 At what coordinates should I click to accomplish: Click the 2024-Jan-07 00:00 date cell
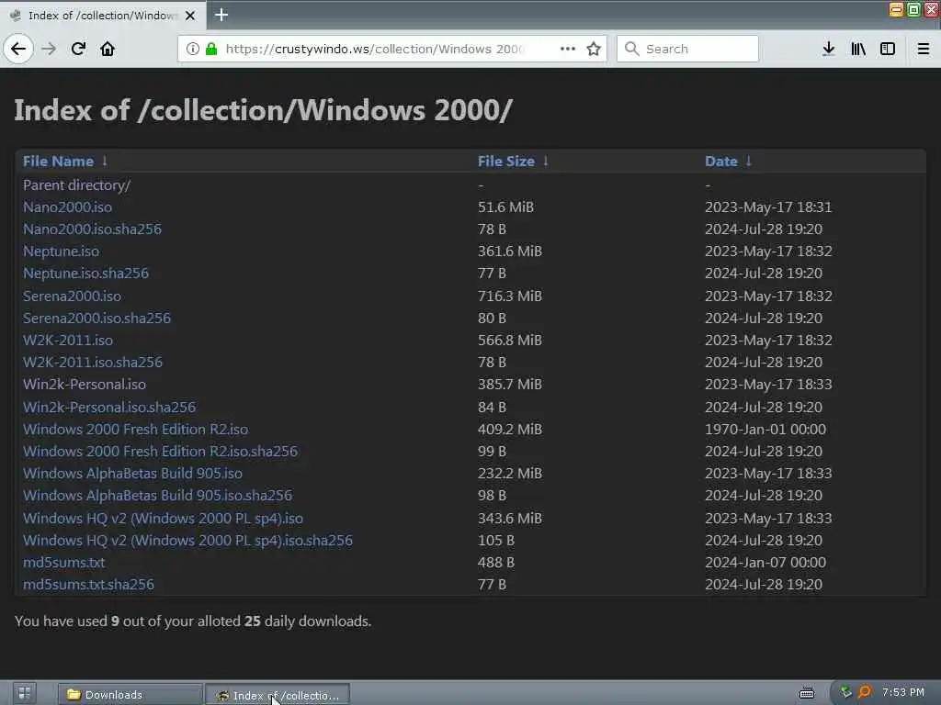pos(765,563)
